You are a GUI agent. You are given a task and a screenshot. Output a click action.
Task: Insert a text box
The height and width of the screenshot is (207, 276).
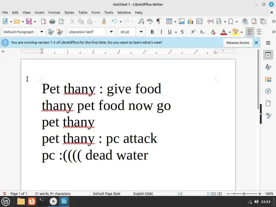point(199,22)
